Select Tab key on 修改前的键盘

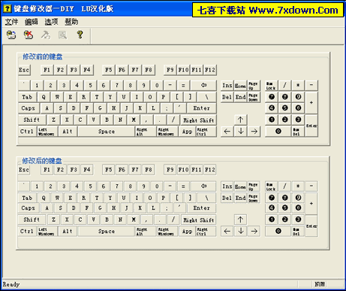(27, 97)
